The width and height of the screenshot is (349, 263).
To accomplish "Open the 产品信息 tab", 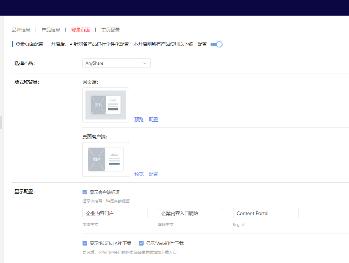I will click(x=51, y=29).
